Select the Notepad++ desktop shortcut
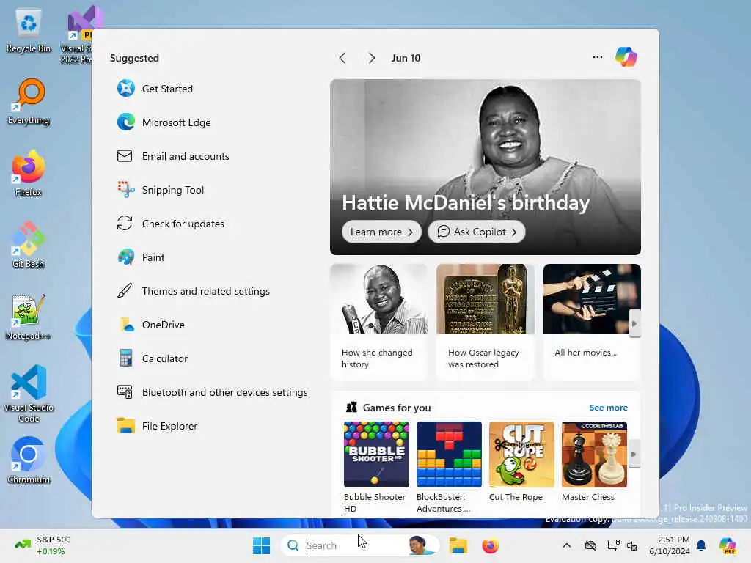751x563 pixels. (x=29, y=317)
